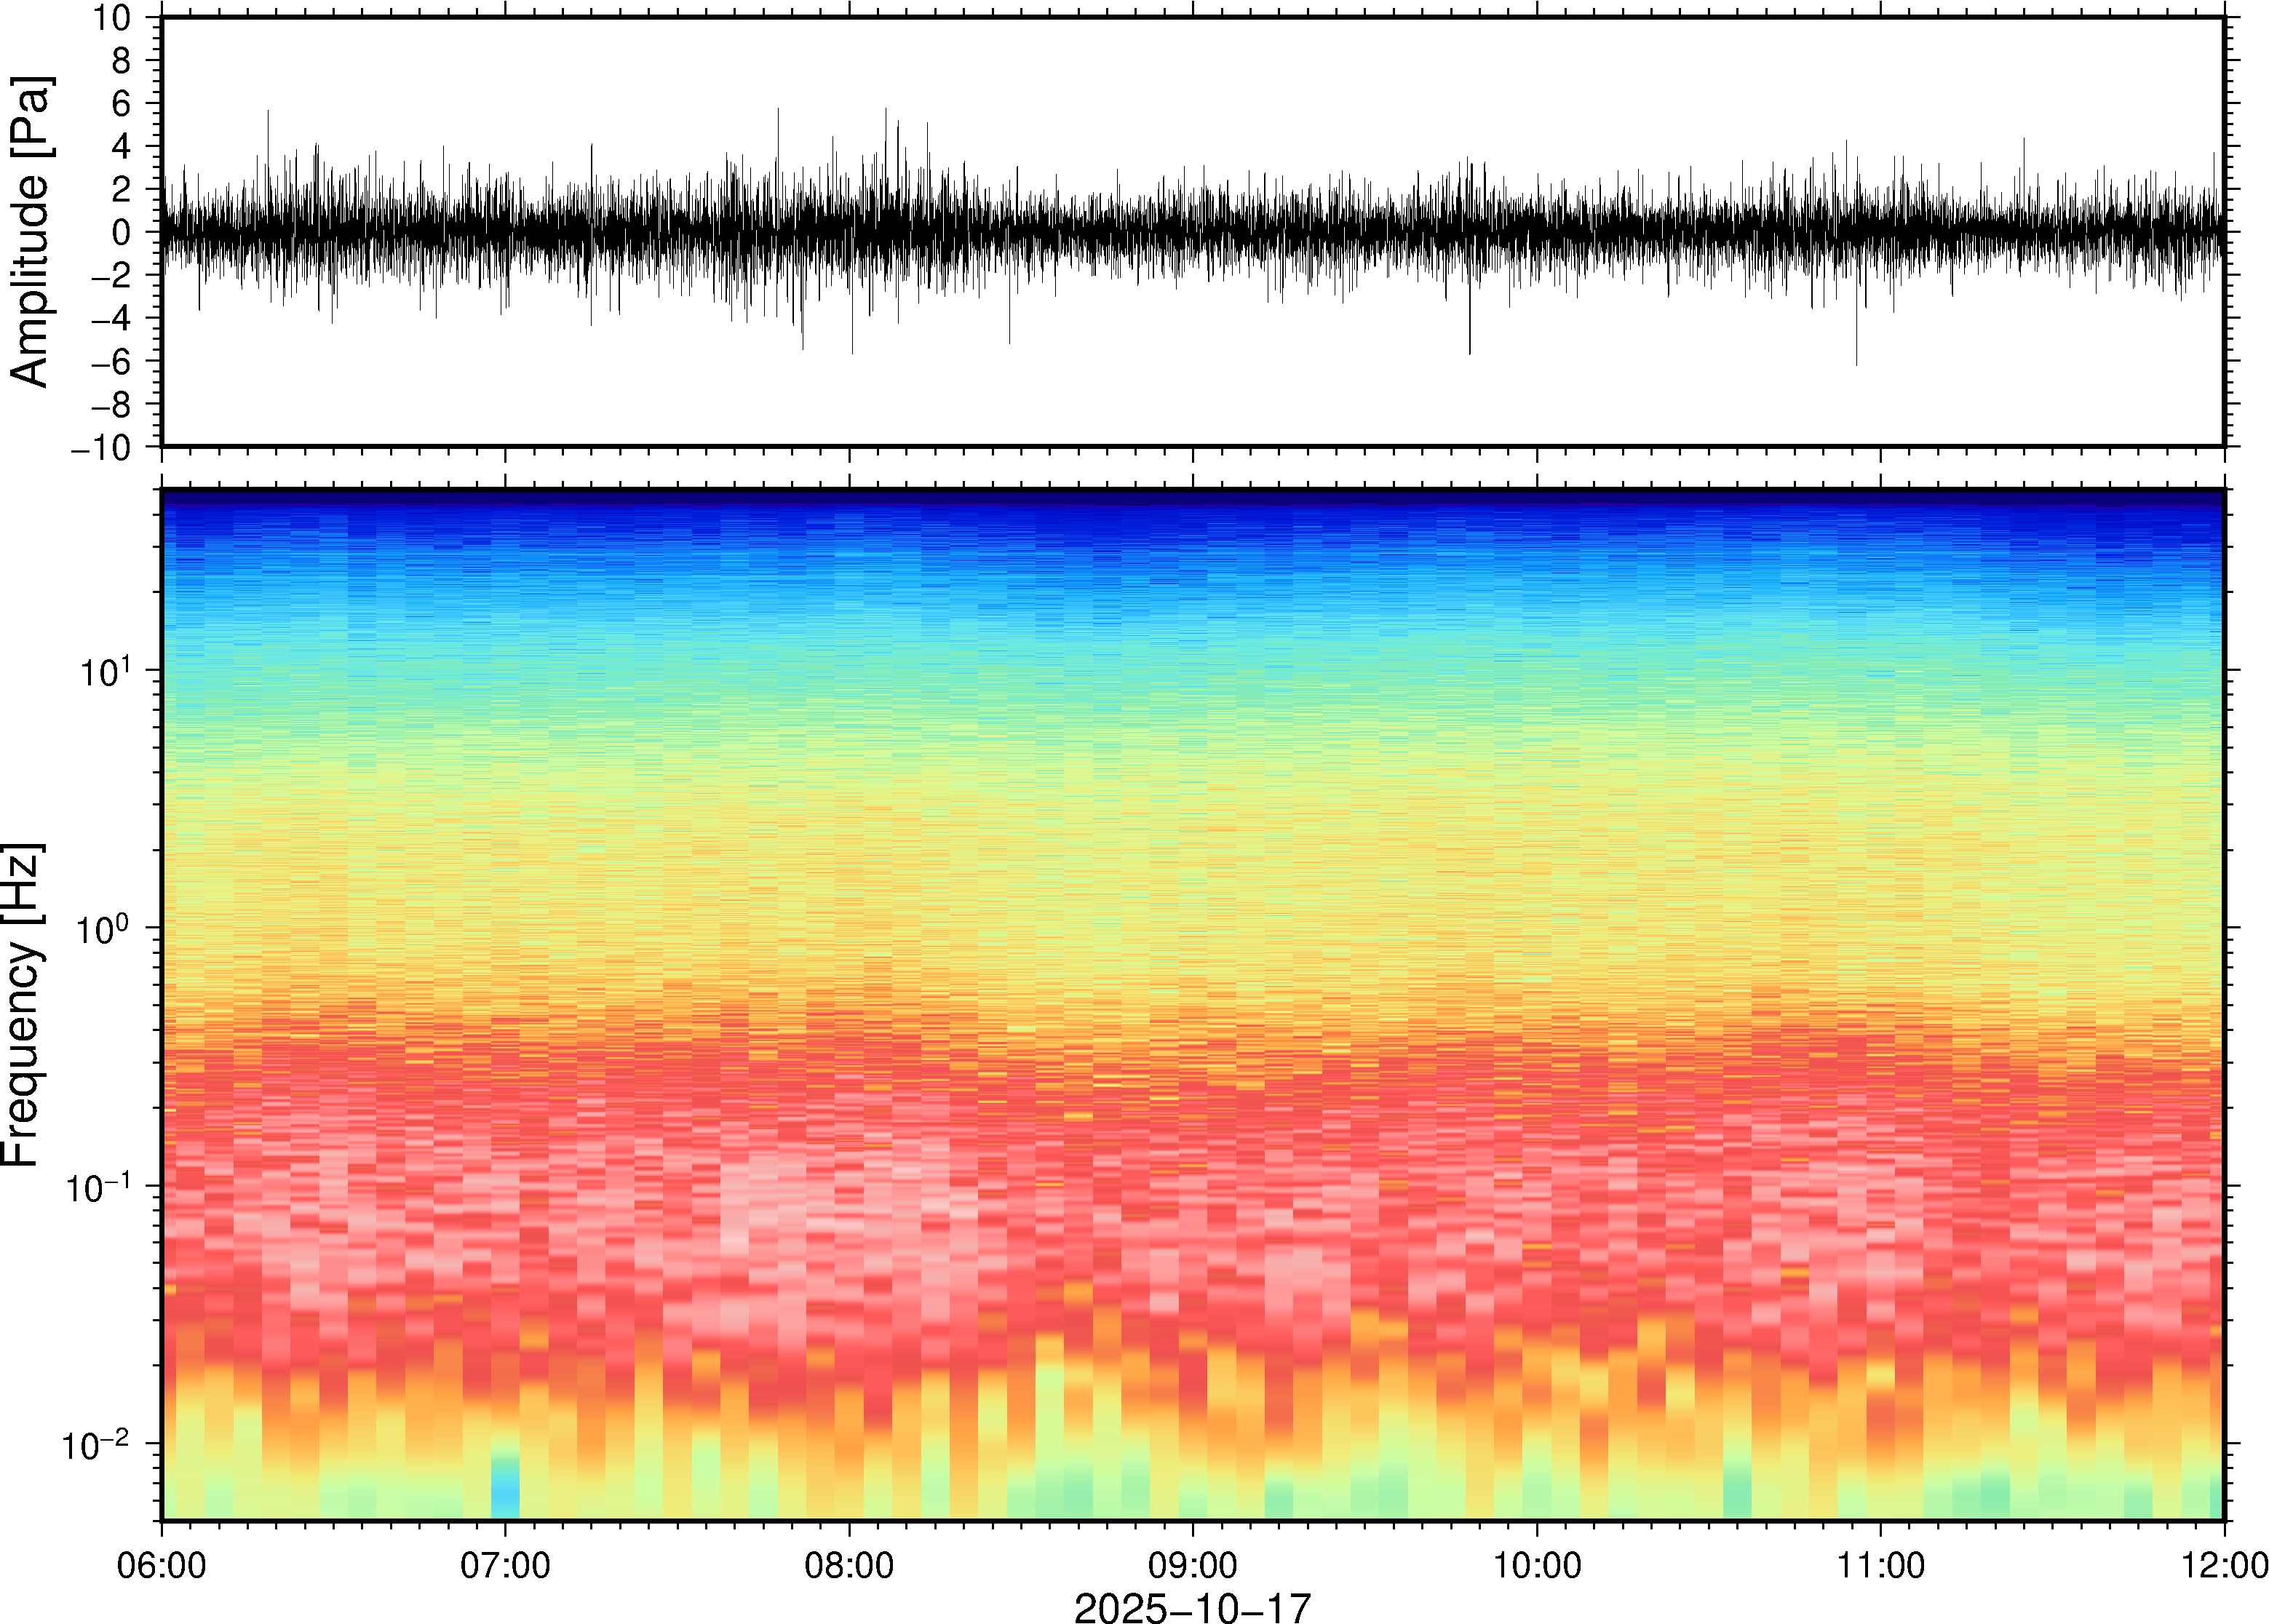
Task: Click the 10 Hz frequency tick label
Action: (105, 671)
